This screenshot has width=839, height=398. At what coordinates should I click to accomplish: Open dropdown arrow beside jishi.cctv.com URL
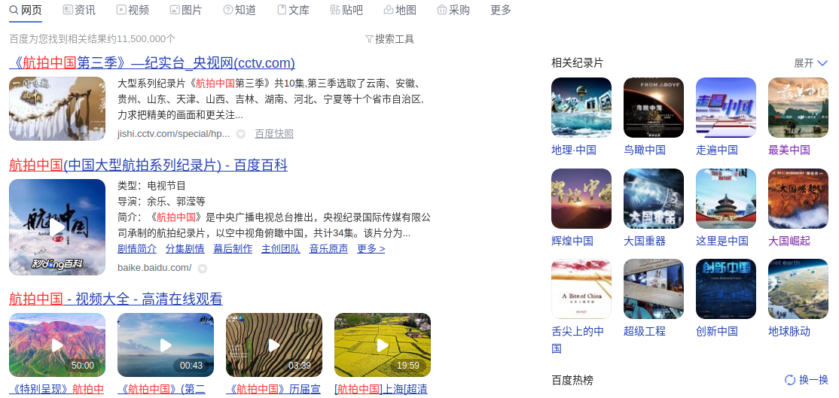241,134
